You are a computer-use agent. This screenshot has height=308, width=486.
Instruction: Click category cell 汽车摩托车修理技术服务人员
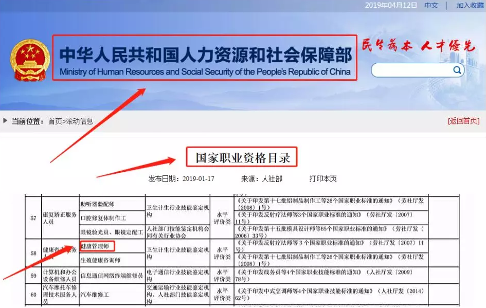point(60,294)
